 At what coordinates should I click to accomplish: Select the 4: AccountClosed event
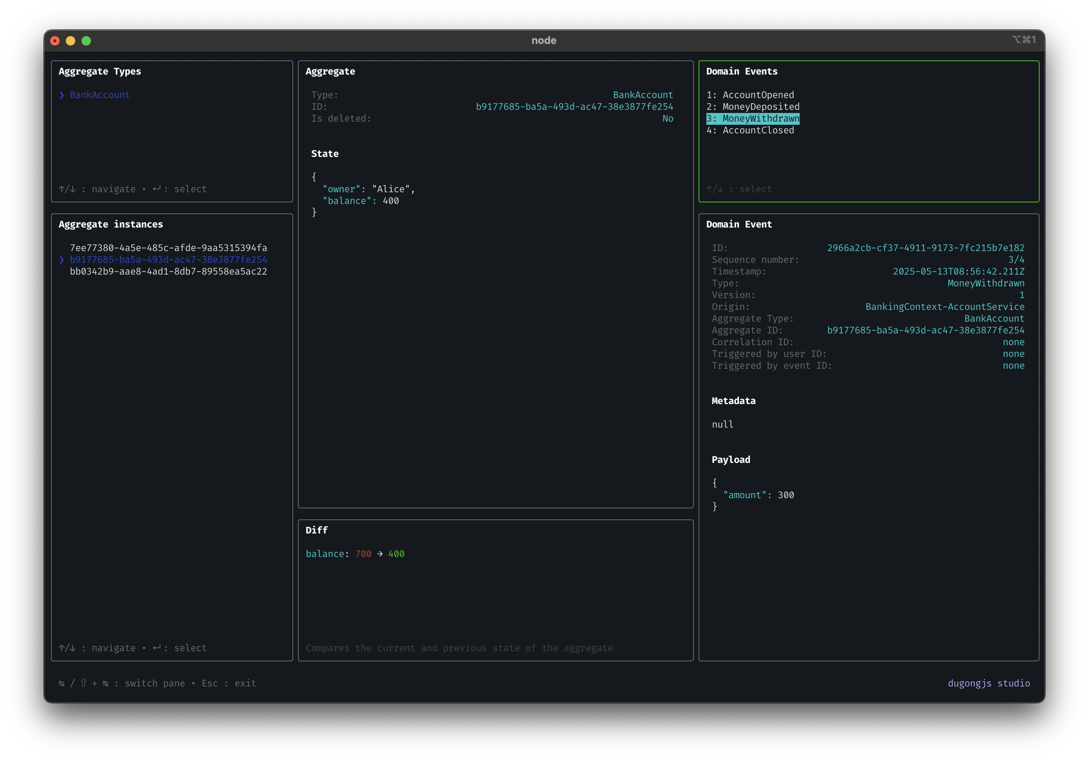click(x=750, y=131)
